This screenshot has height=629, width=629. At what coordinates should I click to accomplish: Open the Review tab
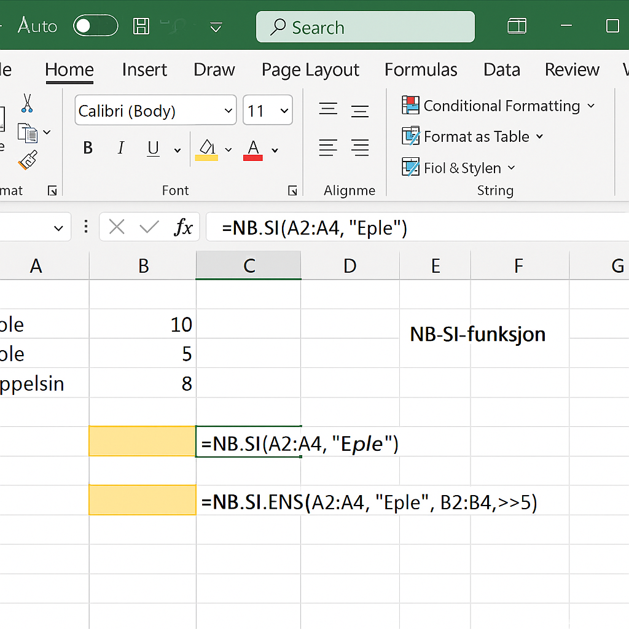[572, 70]
